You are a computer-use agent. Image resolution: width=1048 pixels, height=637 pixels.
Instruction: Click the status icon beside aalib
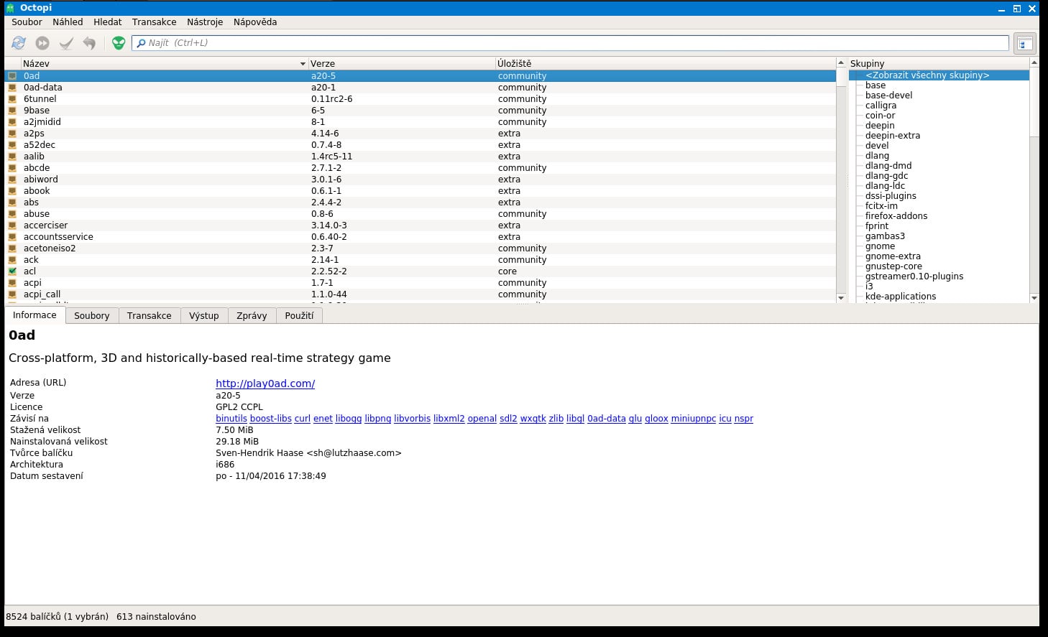tap(12, 157)
